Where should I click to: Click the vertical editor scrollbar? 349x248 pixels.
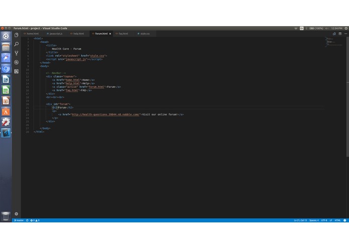click(x=347, y=97)
